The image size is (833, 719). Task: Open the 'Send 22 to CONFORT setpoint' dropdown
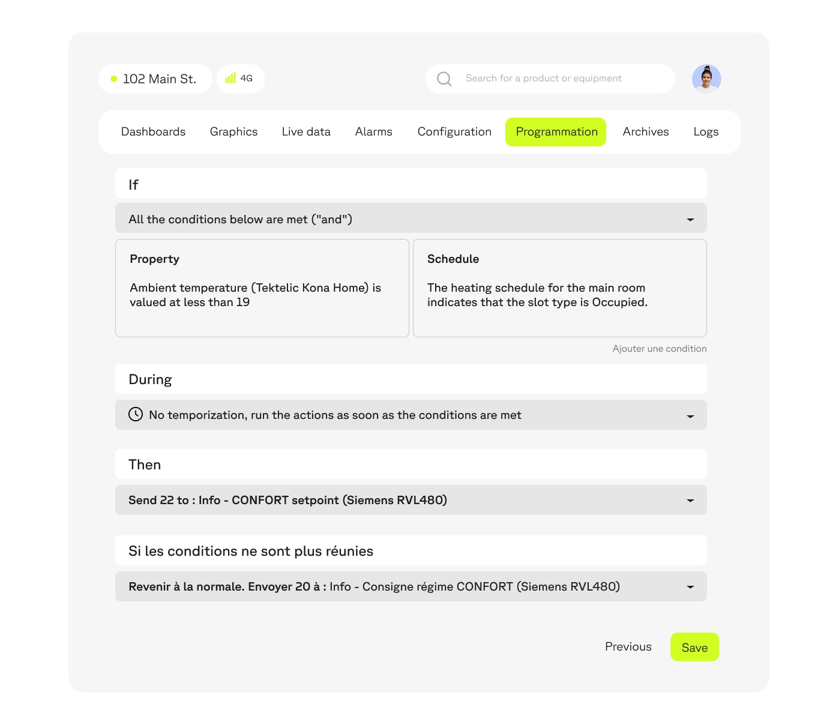click(411, 500)
